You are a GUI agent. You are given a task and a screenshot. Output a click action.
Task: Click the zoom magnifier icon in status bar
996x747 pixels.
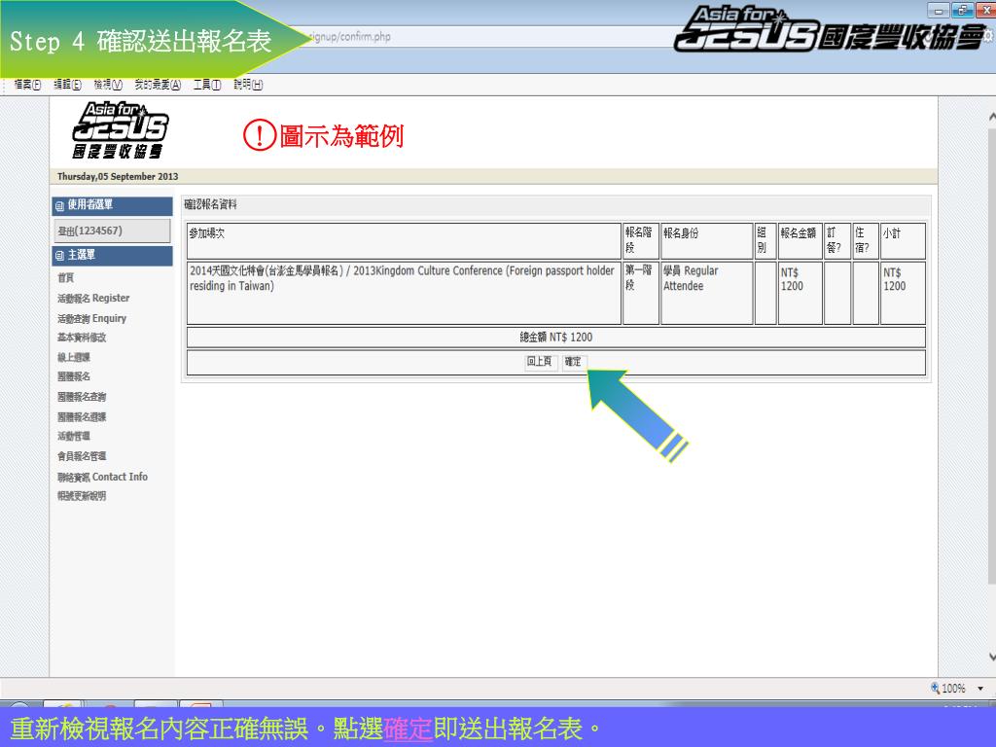point(936,688)
